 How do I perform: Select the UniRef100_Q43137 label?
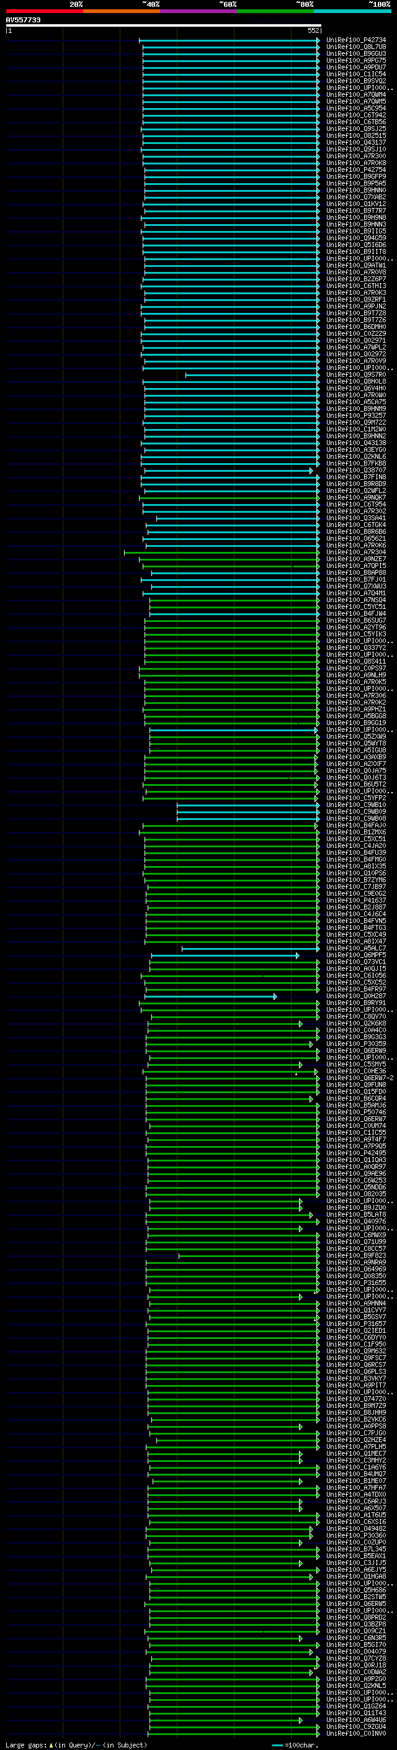tap(355, 143)
